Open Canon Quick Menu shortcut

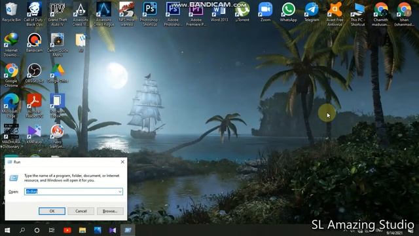tap(58, 45)
